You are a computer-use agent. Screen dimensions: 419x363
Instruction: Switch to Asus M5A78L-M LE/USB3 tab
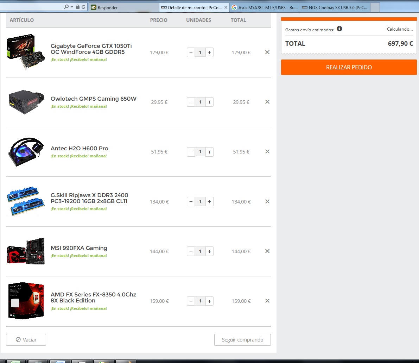[x=265, y=7]
